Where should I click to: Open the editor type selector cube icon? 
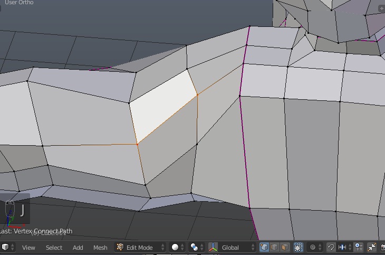coord(8,247)
